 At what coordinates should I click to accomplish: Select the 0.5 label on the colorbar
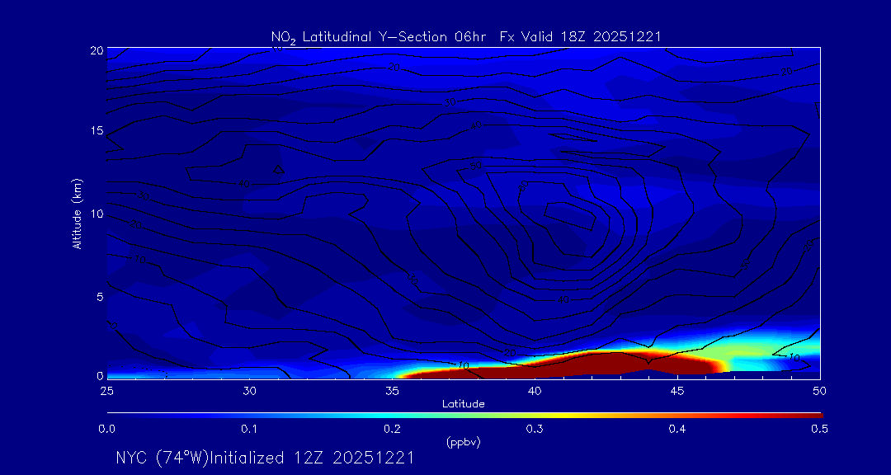pos(819,429)
